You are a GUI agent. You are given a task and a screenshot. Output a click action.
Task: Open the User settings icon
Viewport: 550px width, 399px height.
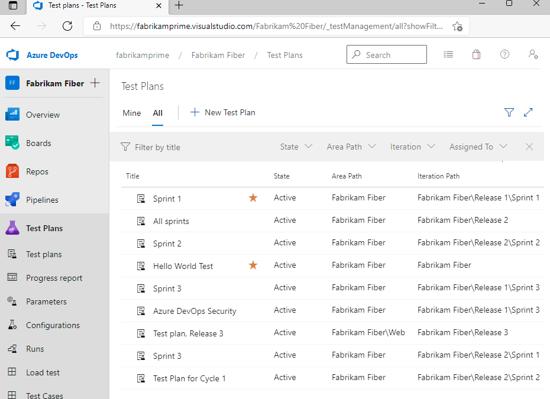pos(533,54)
